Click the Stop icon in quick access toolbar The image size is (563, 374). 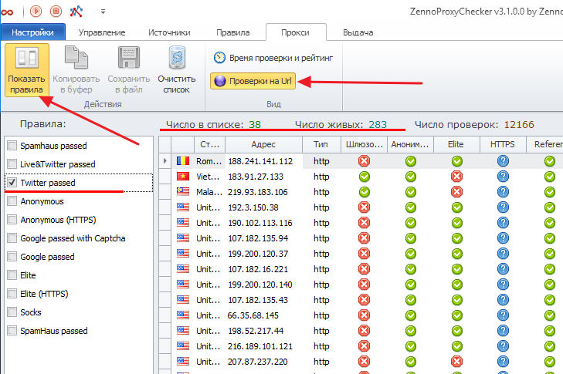click(x=56, y=11)
